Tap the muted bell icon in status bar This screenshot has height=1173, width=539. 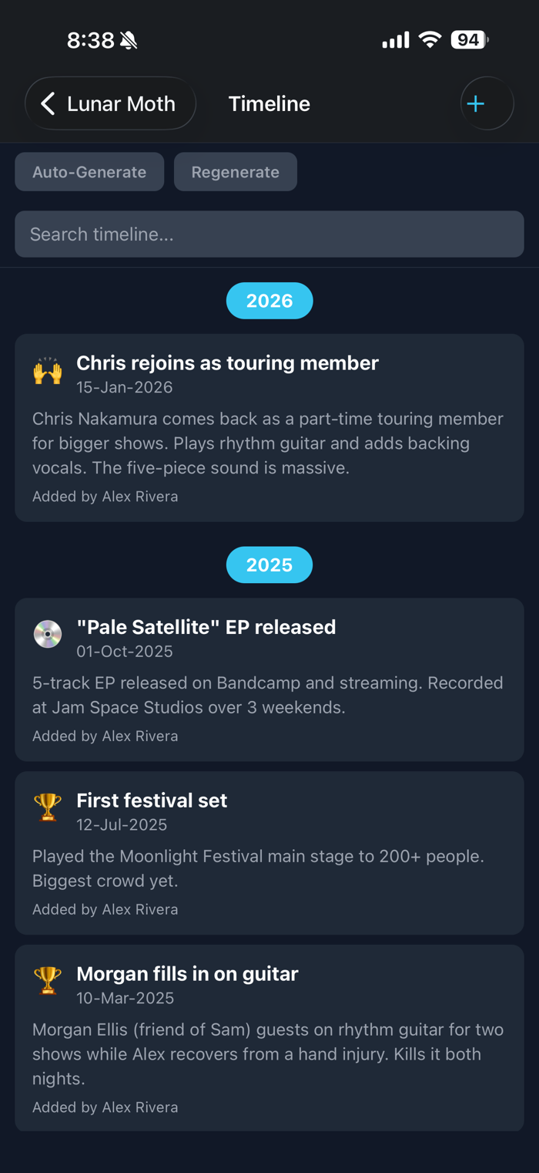tap(129, 40)
